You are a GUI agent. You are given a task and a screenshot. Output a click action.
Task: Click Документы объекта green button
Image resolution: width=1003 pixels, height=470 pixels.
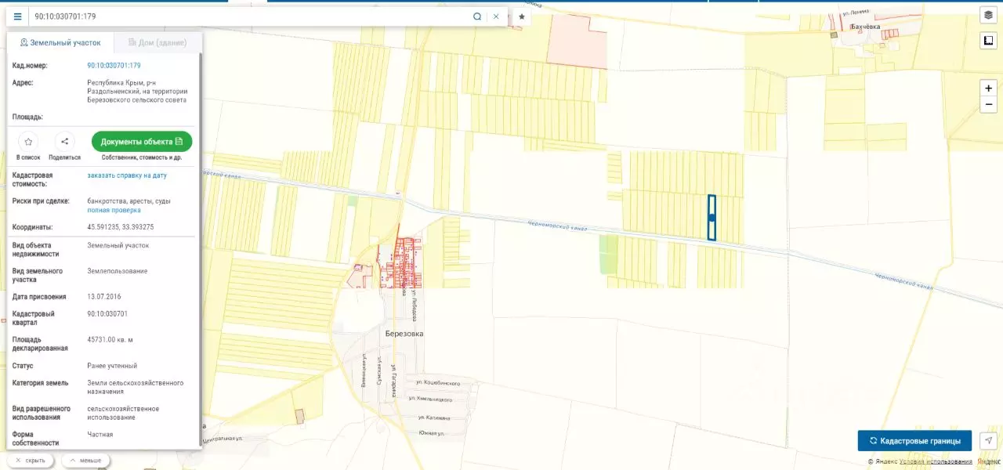[142, 142]
